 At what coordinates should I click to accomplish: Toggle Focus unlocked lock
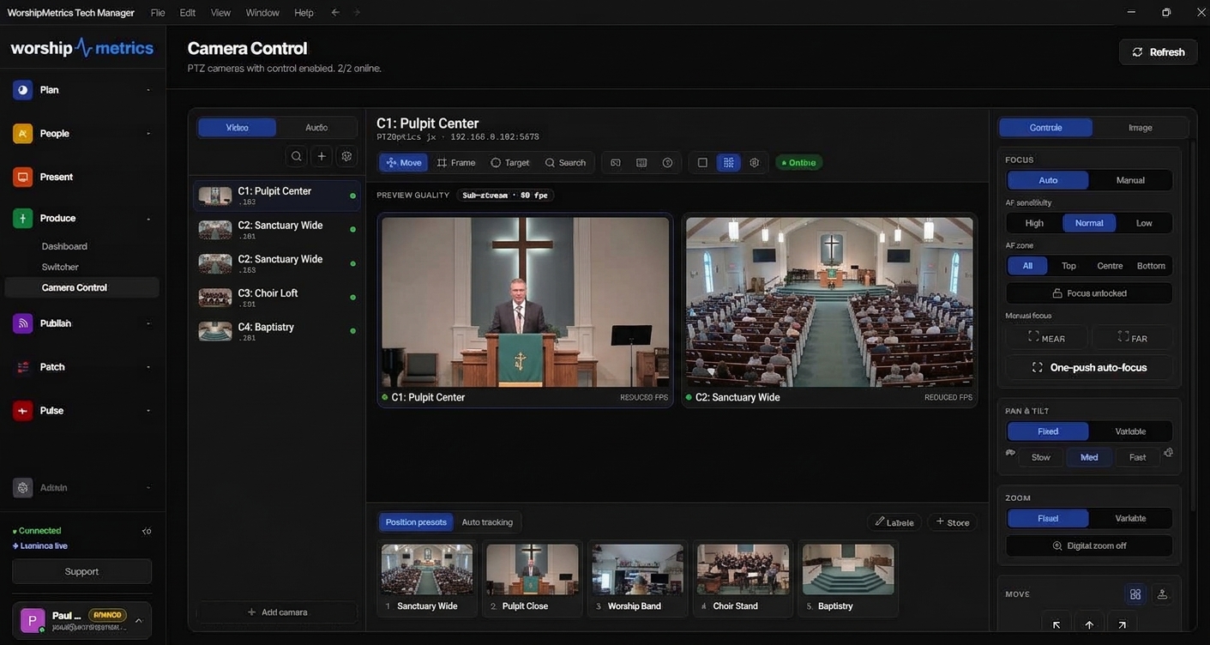coord(1089,293)
